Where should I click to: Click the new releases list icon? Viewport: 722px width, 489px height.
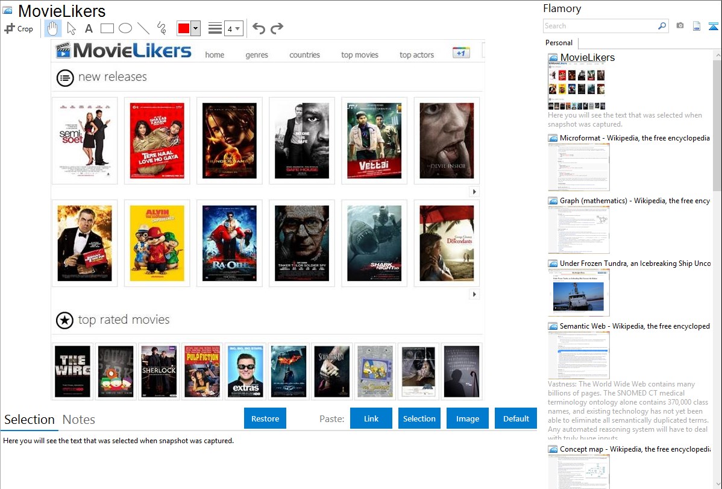pyautogui.click(x=65, y=78)
